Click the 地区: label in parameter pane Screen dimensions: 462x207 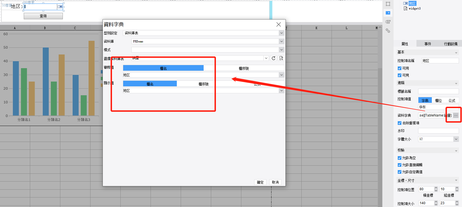[x=17, y=6]
